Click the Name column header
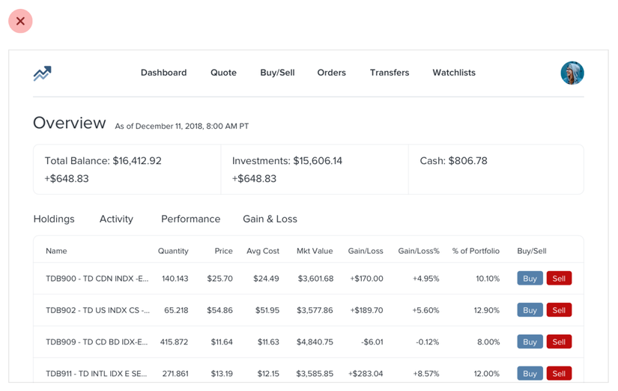The height and width of the screenshot is (391, 618). click(x=56, y=251)
